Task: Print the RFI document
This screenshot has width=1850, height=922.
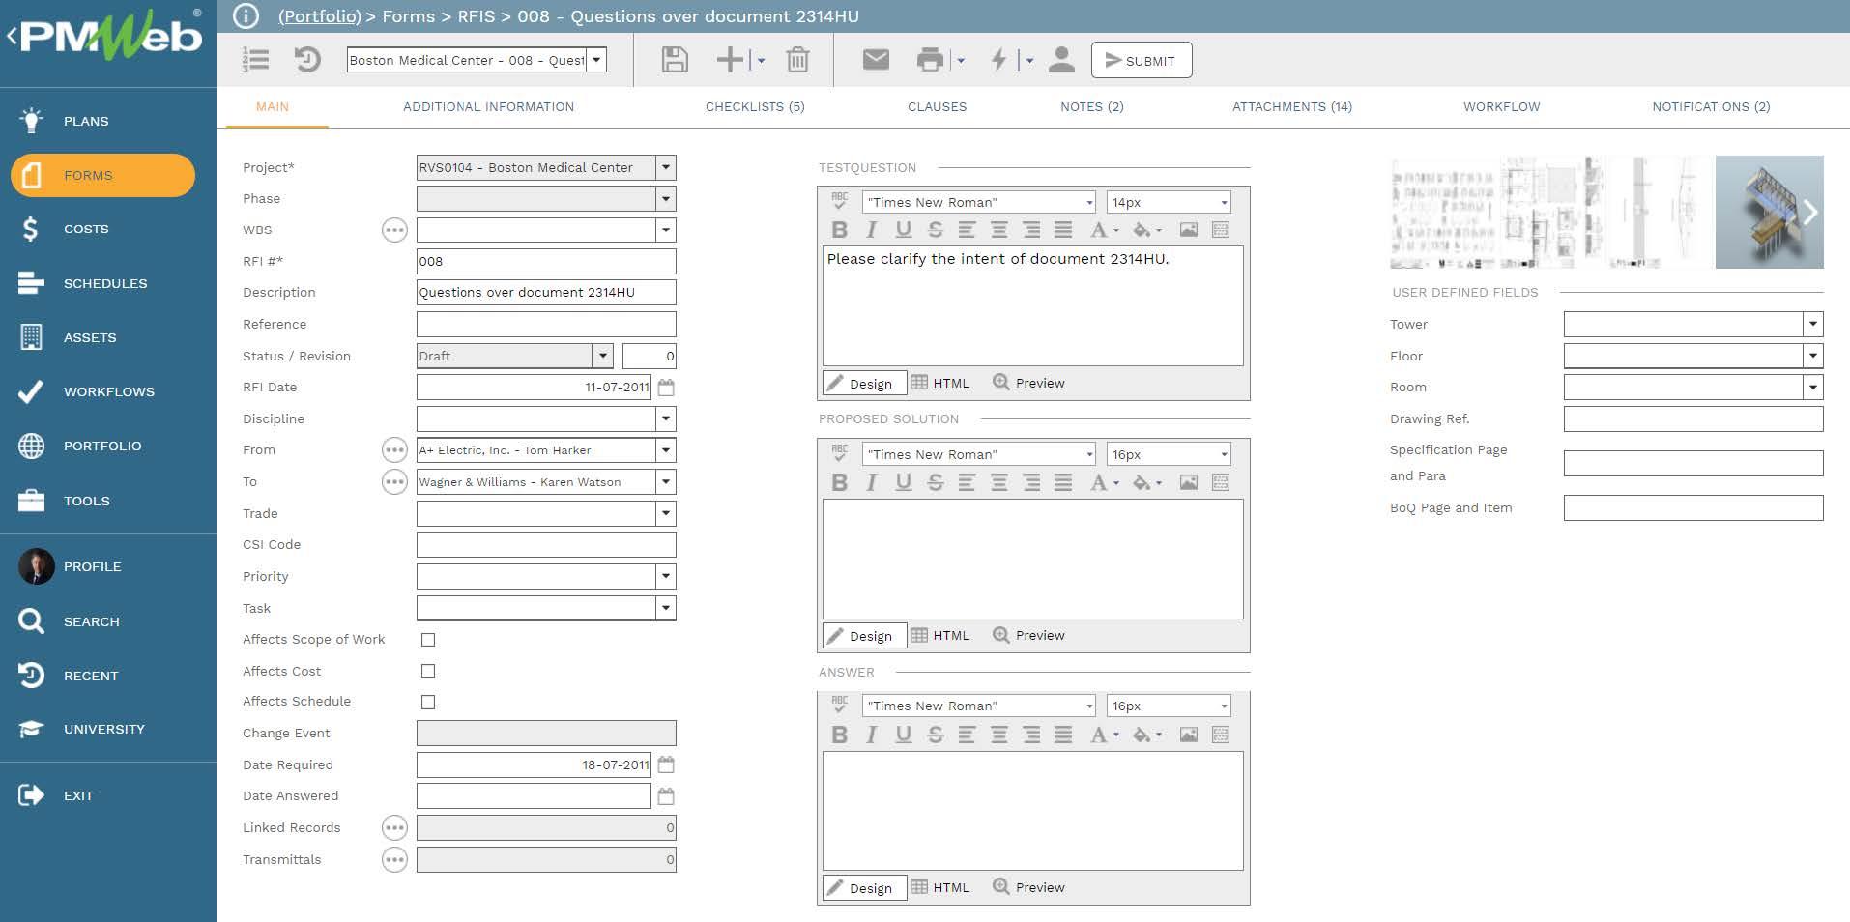Action: click(929, 60)
